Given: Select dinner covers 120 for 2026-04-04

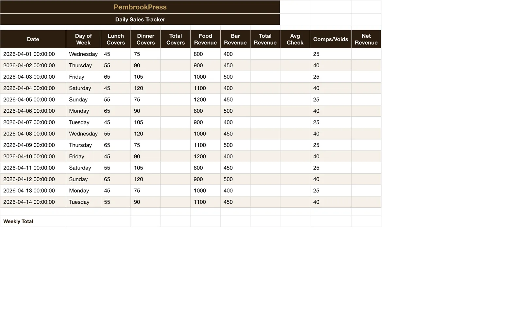Looking at the screenshot, I should (145, 88).
